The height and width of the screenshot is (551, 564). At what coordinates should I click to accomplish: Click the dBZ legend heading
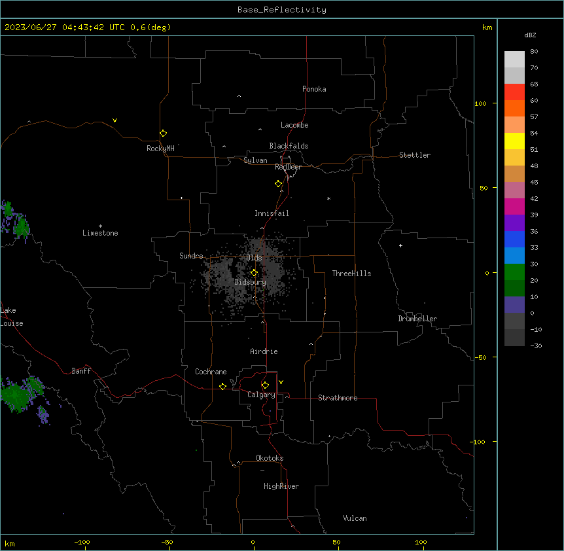click(530, 35)
